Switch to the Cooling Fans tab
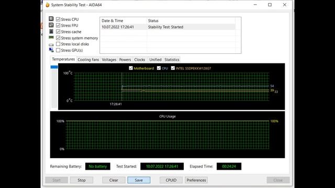The image size is (335, 188). 88,60
